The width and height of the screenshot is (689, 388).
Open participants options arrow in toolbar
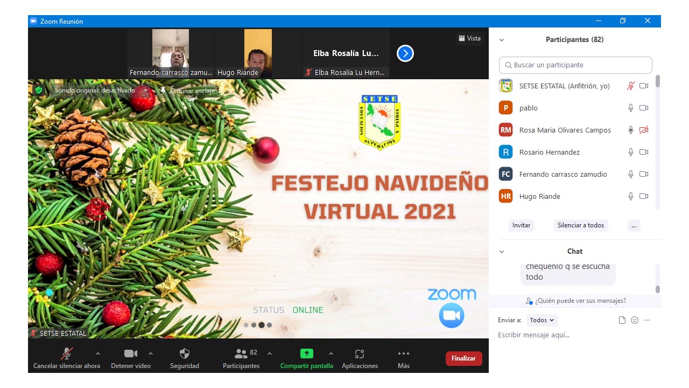click(270, 354)
